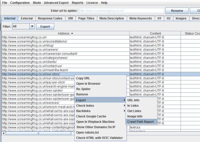Click the Resume button
This screenshot has height=142, width=200.
click(174, 10)
